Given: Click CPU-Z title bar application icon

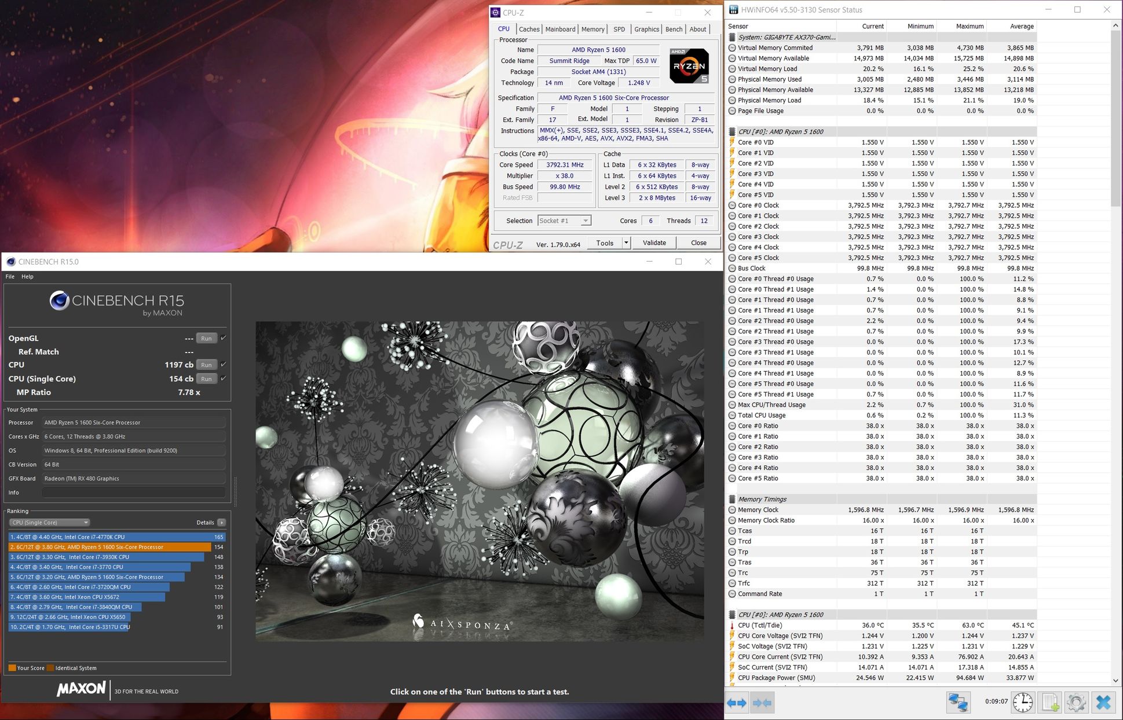Looking at the screenshot, I should 495,12.
